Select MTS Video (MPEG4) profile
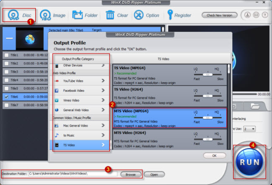 click(x=170, y=118)
